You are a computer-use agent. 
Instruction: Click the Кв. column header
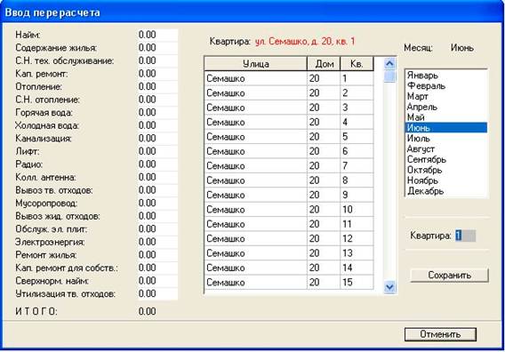[357, 64]
